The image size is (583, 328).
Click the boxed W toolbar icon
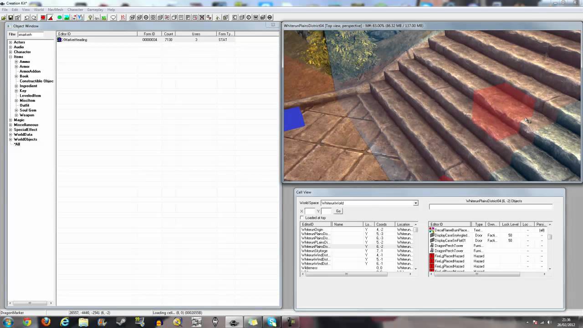[x=256, y=17]
